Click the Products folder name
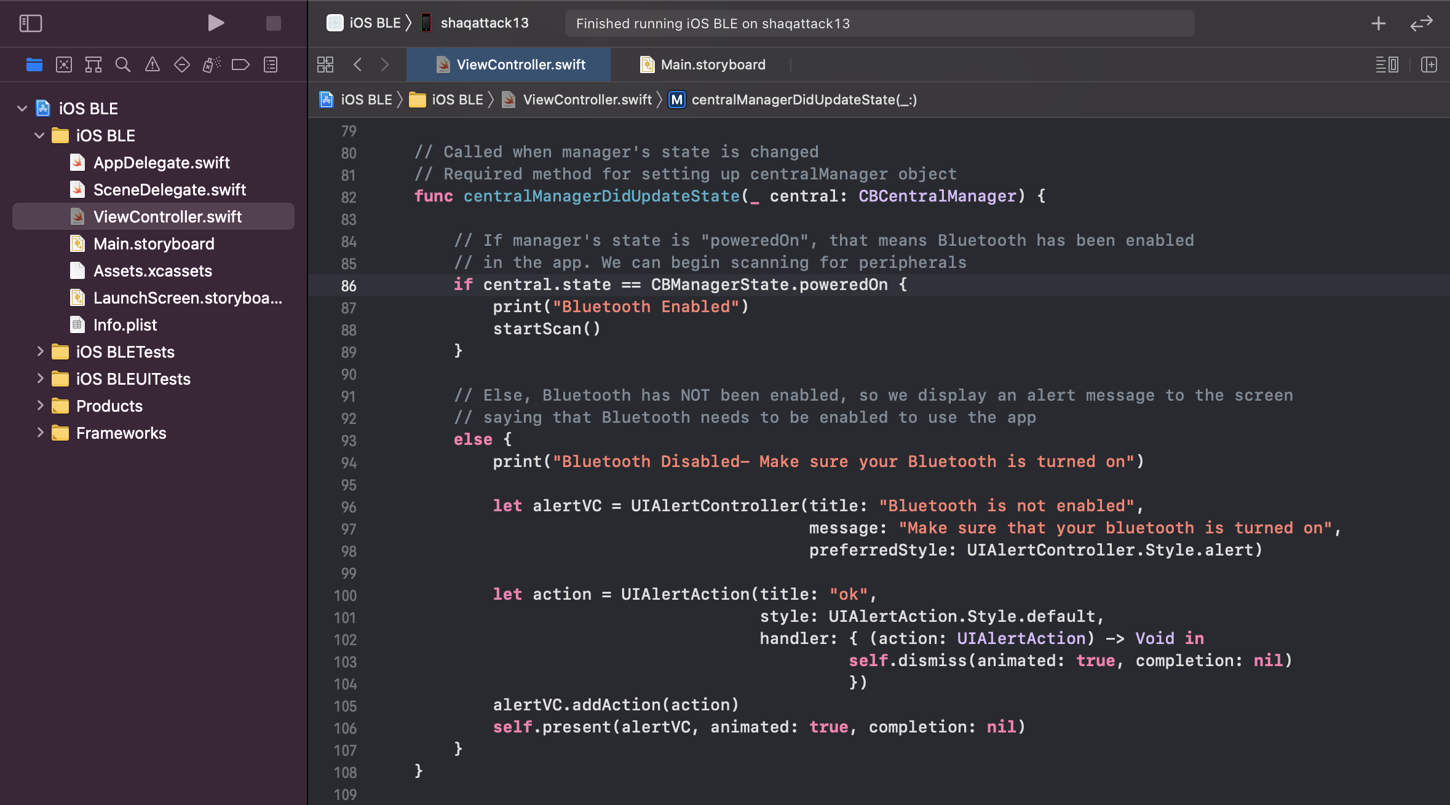Image resolution: width=1450 pixels, height=805 pixels. point(109,406)
